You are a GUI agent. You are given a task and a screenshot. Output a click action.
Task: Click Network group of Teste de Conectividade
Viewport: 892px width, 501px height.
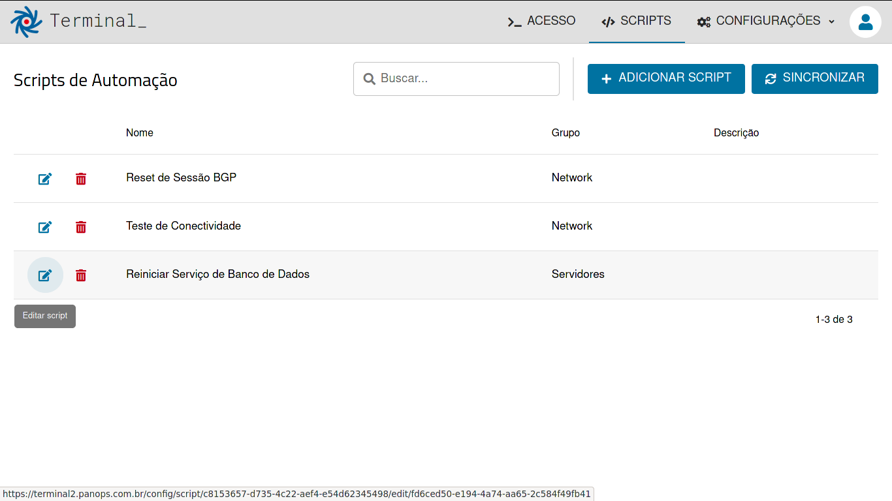pos(572,226)
